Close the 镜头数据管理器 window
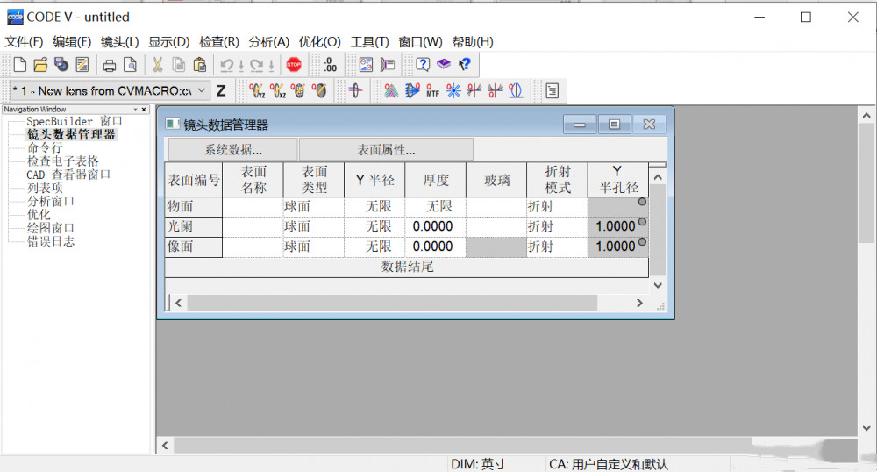Viewport: 877px width, 472px height. point(649,125)
